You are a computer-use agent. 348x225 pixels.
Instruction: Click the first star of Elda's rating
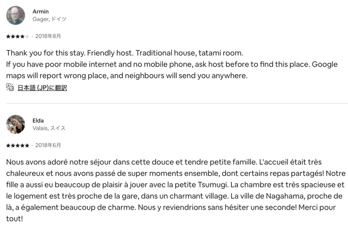(x=8, y=146)
